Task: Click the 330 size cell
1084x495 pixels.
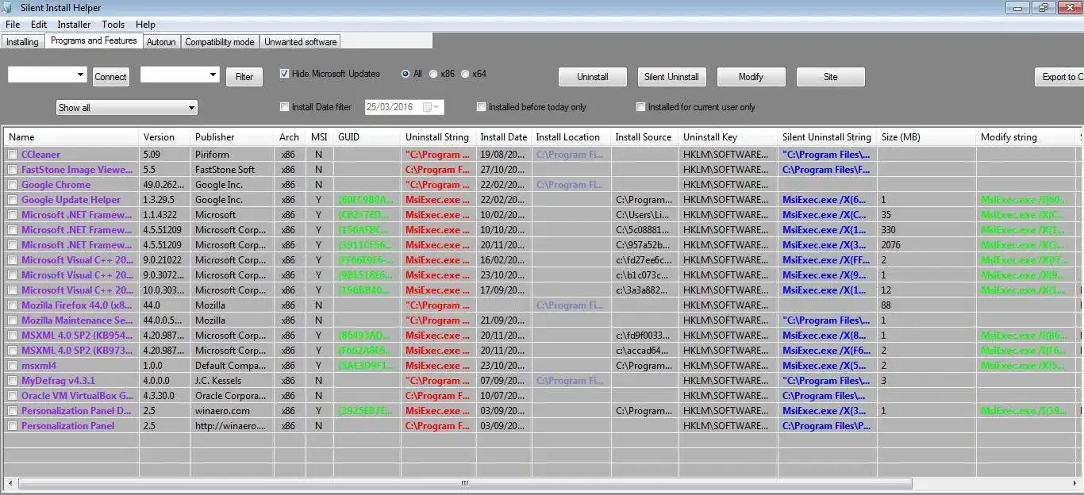Action: pyautogui.click(x=888, y=230)
